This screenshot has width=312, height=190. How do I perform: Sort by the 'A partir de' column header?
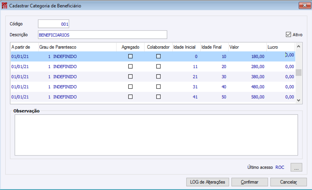(x=21, y=47)
